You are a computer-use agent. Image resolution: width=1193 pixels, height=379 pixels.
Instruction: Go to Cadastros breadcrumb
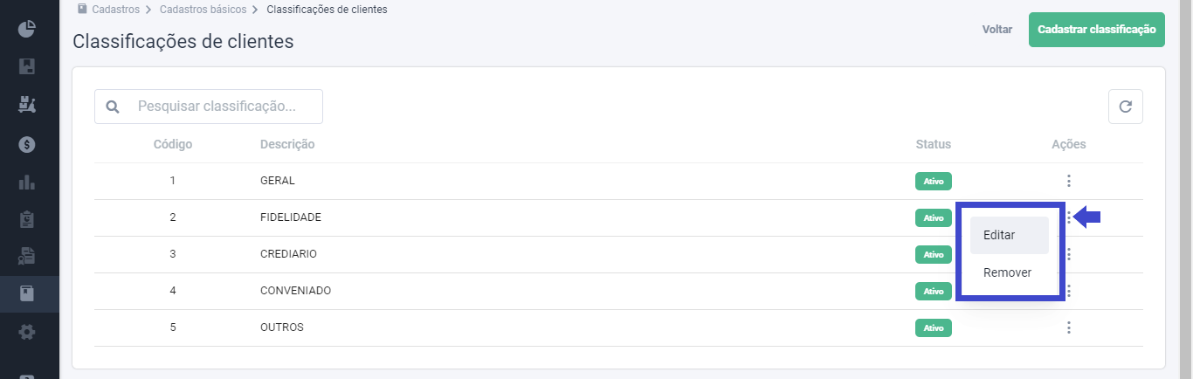pos(116,10)
